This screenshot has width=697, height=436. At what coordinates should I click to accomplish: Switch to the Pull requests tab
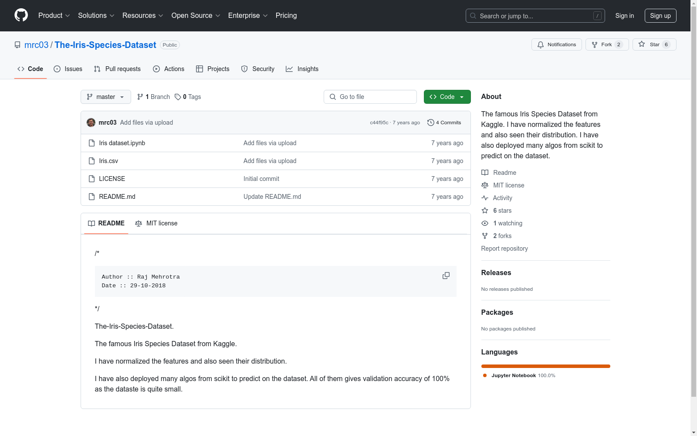coord(117,69)
